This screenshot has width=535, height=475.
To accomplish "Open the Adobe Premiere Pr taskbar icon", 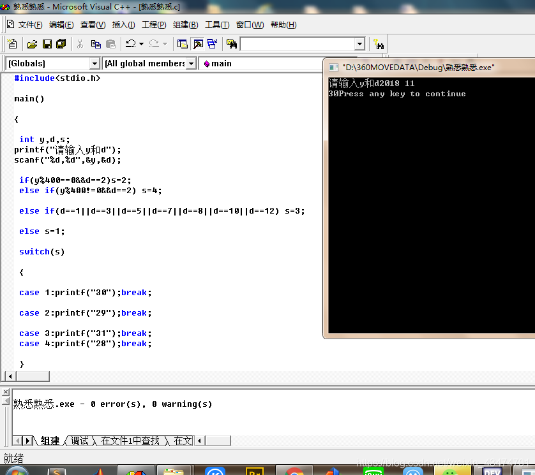I will click(255, 471).
